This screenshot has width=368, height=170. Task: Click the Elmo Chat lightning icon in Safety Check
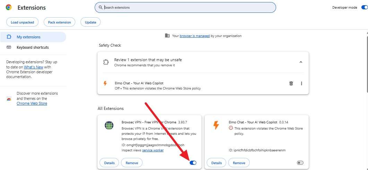pos(105,83)
